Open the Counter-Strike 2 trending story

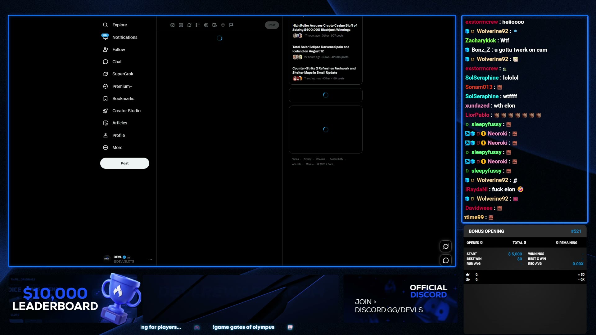point(324,70)
